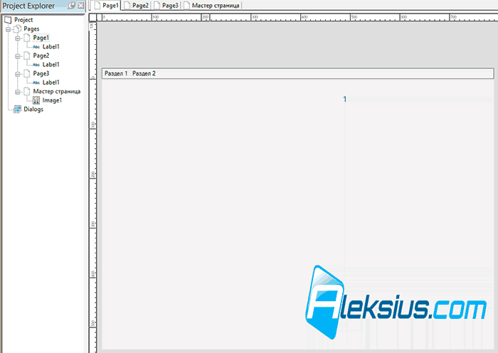Collapse the Pages tree node
This screenshot has width=498, height=353.
[9, 29]
